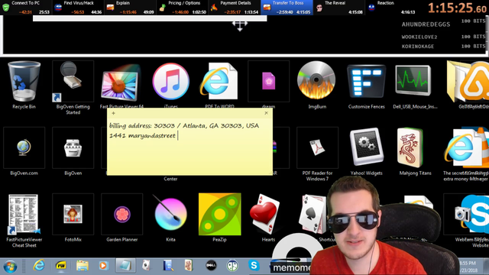Launch Yahoo! Widgets from the desktop

(x=366, y=151)
